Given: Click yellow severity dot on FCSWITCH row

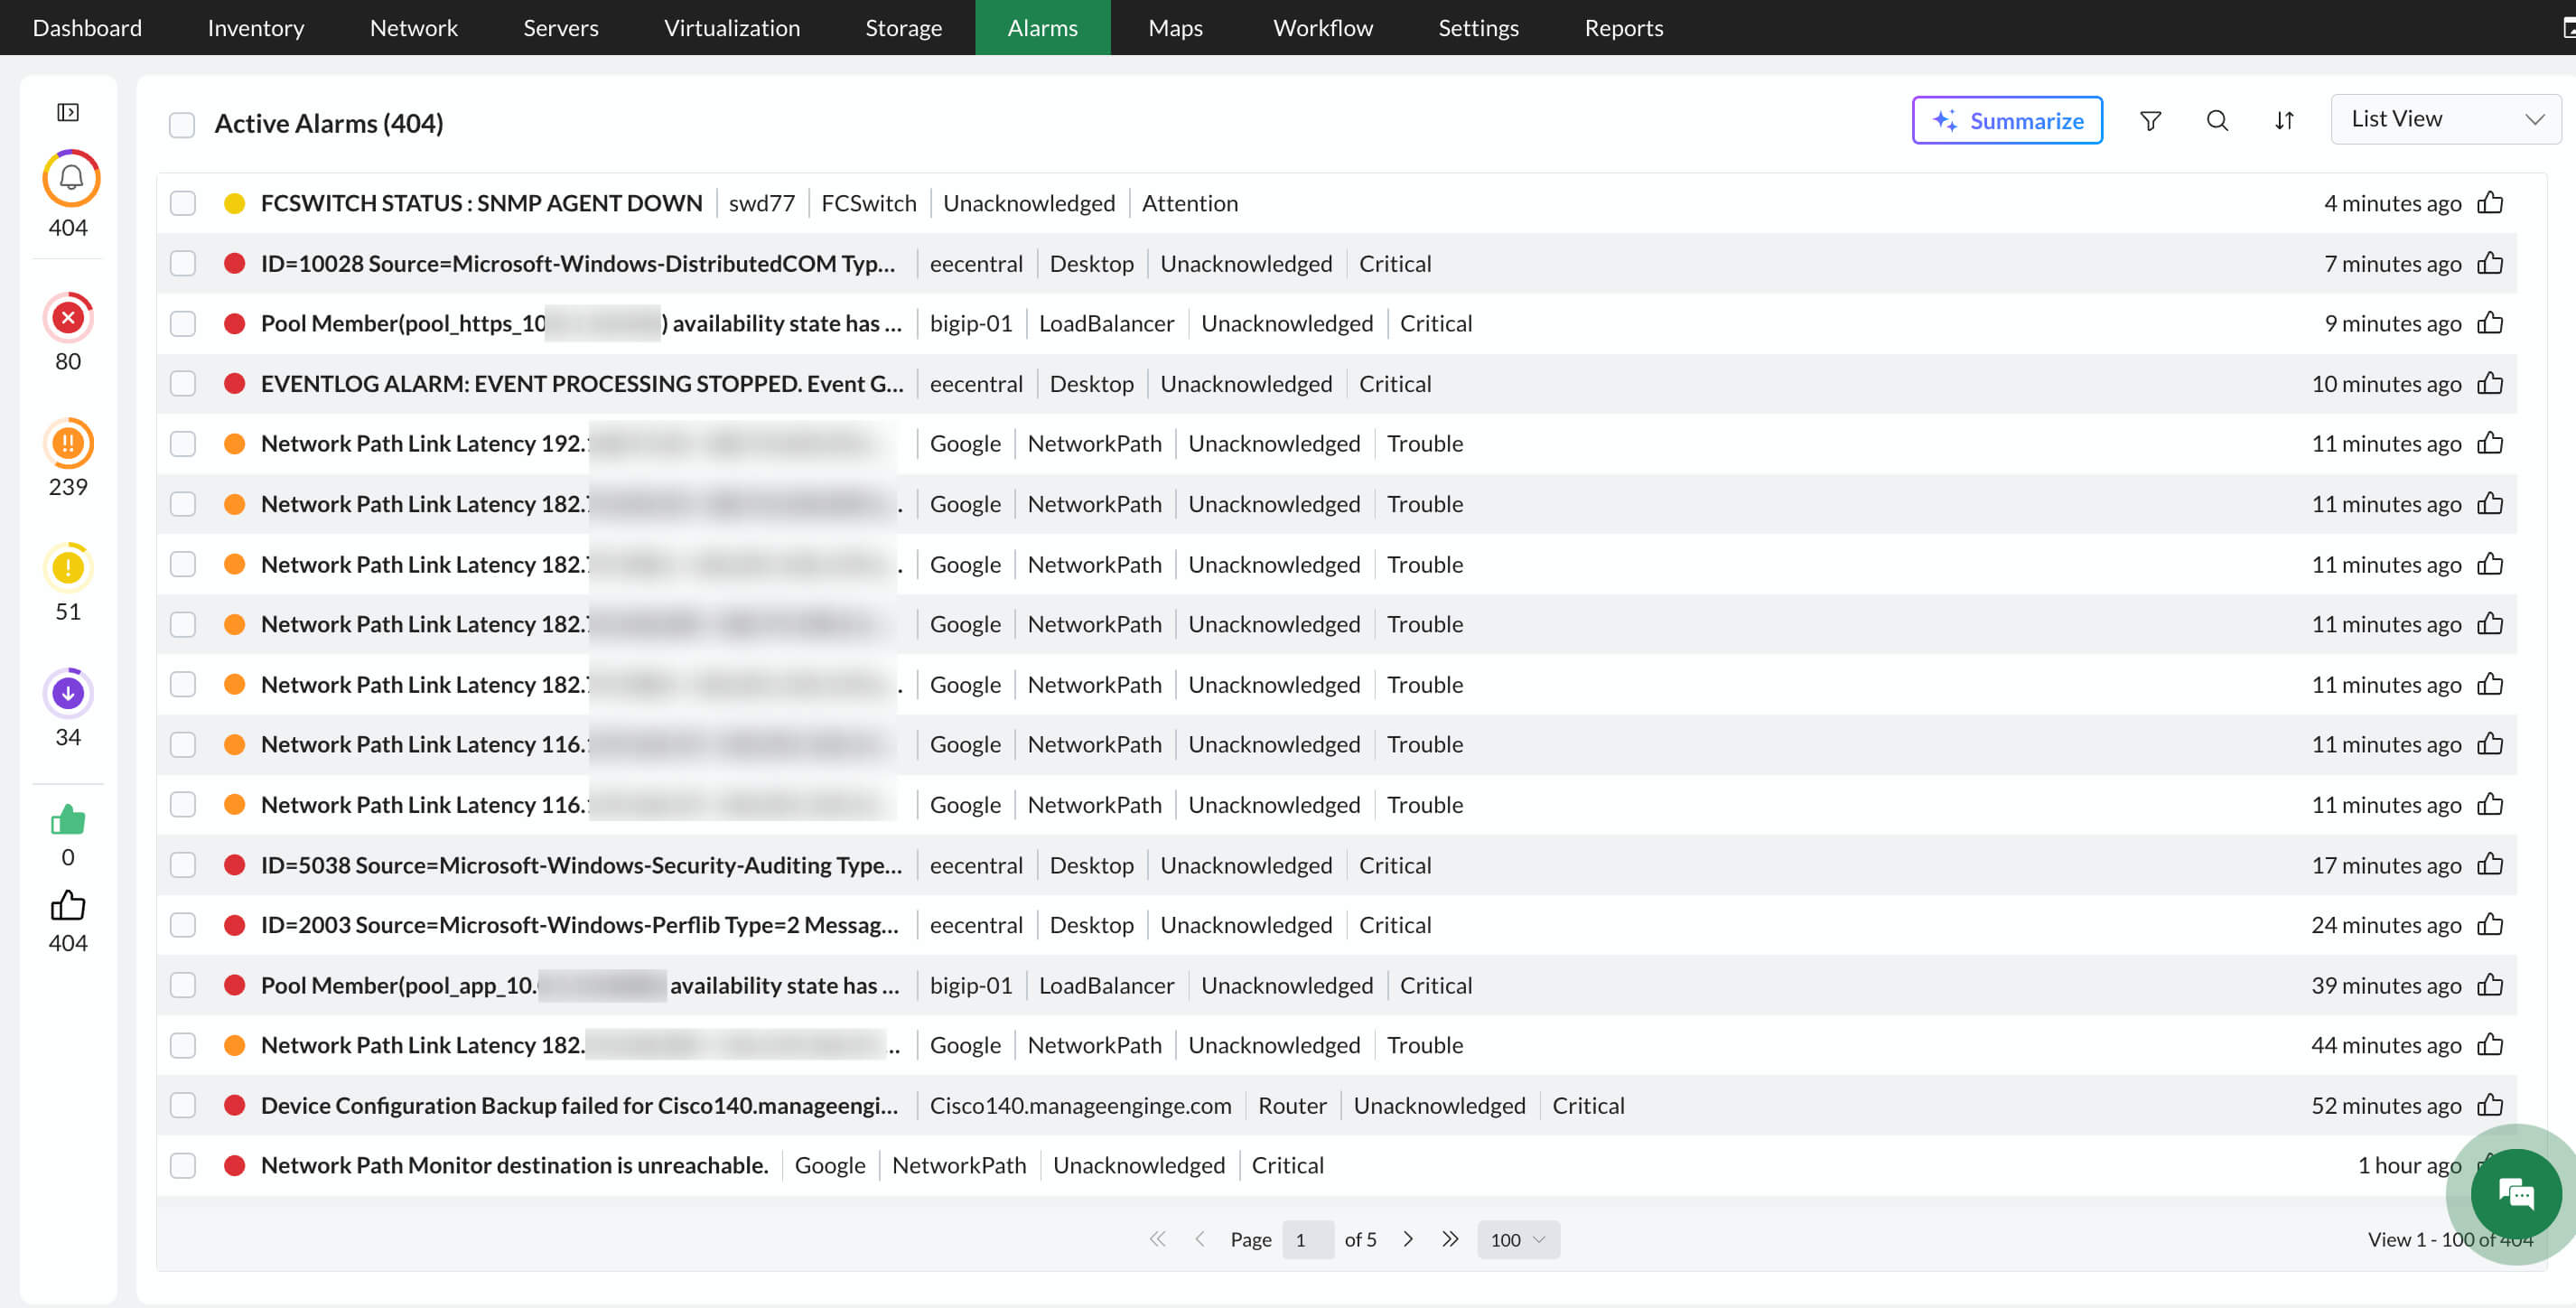Looking at the screenshot, I should (234, 203).
